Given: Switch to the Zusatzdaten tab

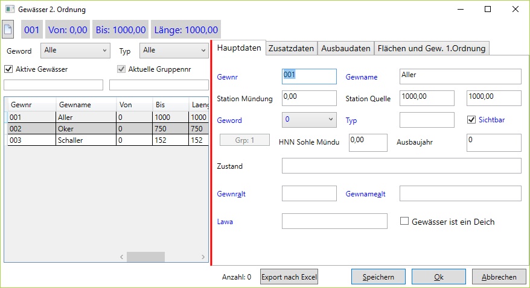Looking at the screenshot, I should tap(292, 48).
